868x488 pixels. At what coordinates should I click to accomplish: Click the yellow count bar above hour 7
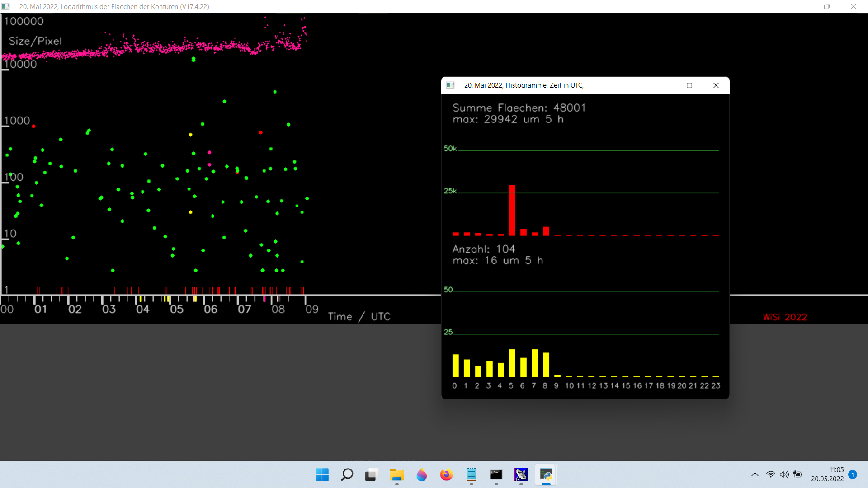[535, 363]
